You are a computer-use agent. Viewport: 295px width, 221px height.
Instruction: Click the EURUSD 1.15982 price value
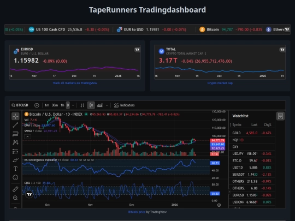26,61
